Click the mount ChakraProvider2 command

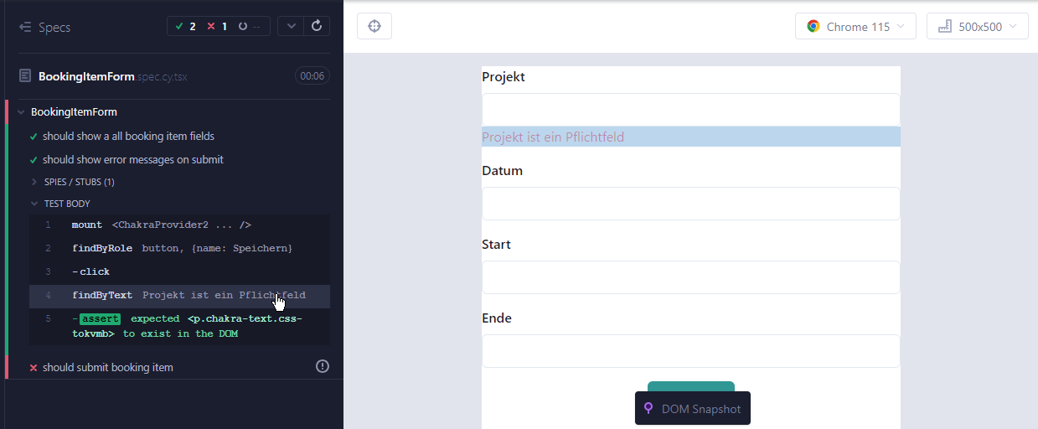[161, 225]
